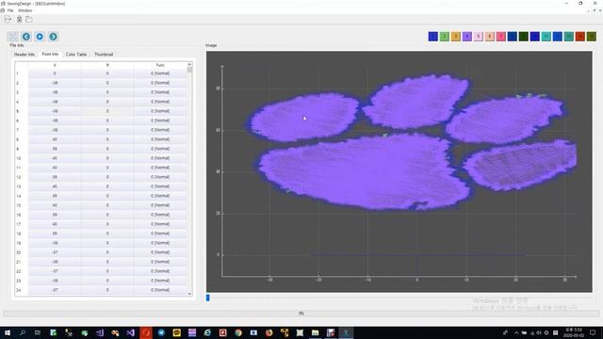
Task: Select color swatch 9 (dark green)
Action: 524,37
